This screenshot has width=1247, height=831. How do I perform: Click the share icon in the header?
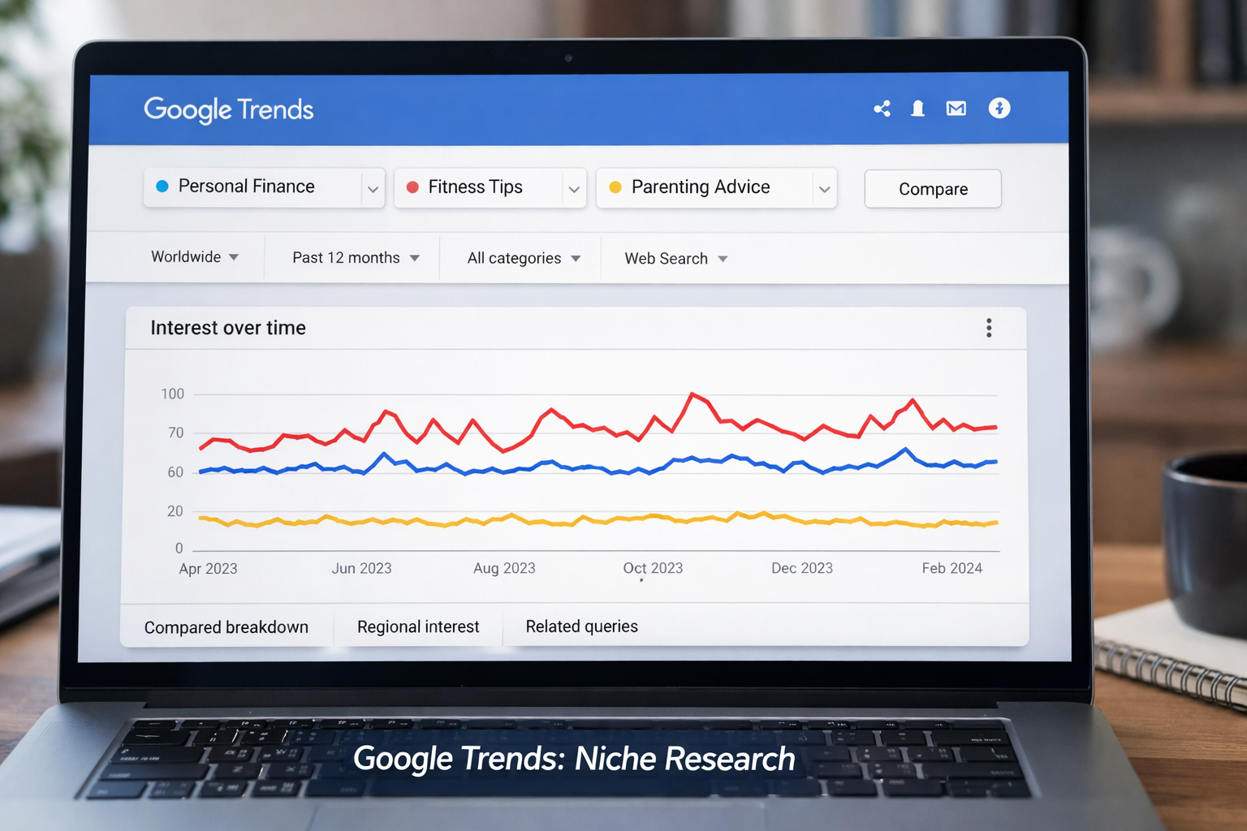pos(882,109)
